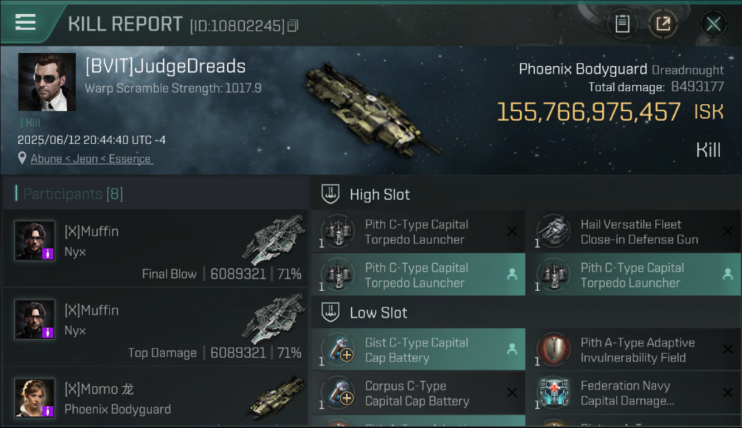Click JudgeDreads pilot portrait
Screen dimensions: 742x428
click(47, 82)
